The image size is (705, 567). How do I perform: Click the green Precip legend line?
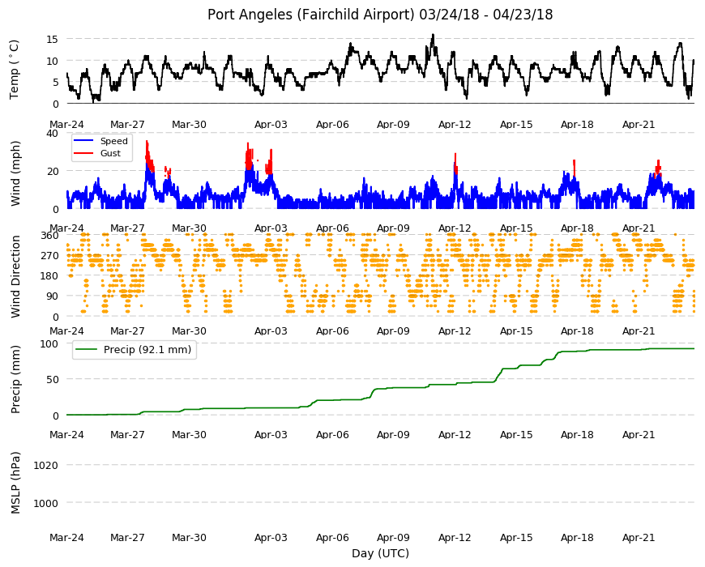[x=85, y=350]
